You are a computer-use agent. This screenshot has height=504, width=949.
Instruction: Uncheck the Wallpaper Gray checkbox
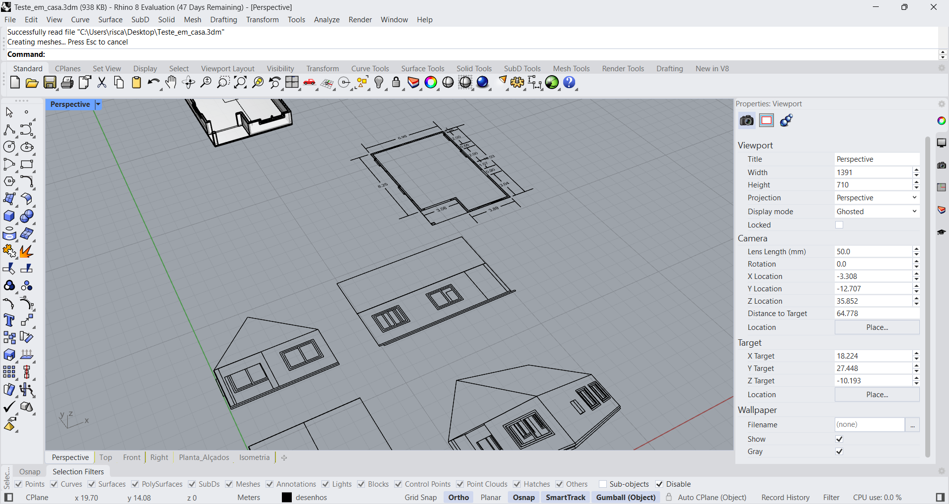[839, 452]
